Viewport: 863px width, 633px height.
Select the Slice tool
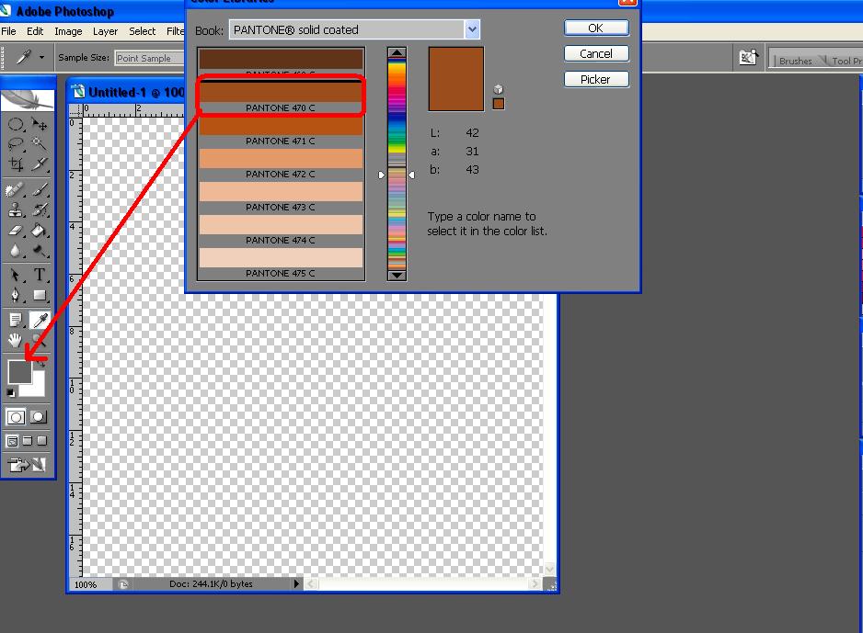39,164
